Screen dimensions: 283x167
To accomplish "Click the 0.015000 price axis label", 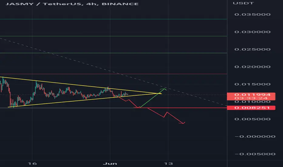I will click(x=252, y=84).
